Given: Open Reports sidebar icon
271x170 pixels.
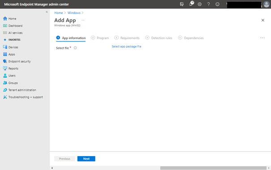Looking at the screenshot, I should [x=5, y=68].
